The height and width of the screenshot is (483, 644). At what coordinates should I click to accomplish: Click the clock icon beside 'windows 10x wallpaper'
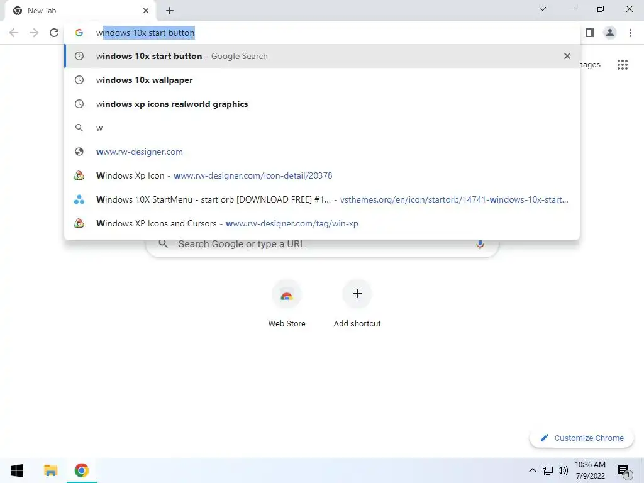[x=79, y=80]
